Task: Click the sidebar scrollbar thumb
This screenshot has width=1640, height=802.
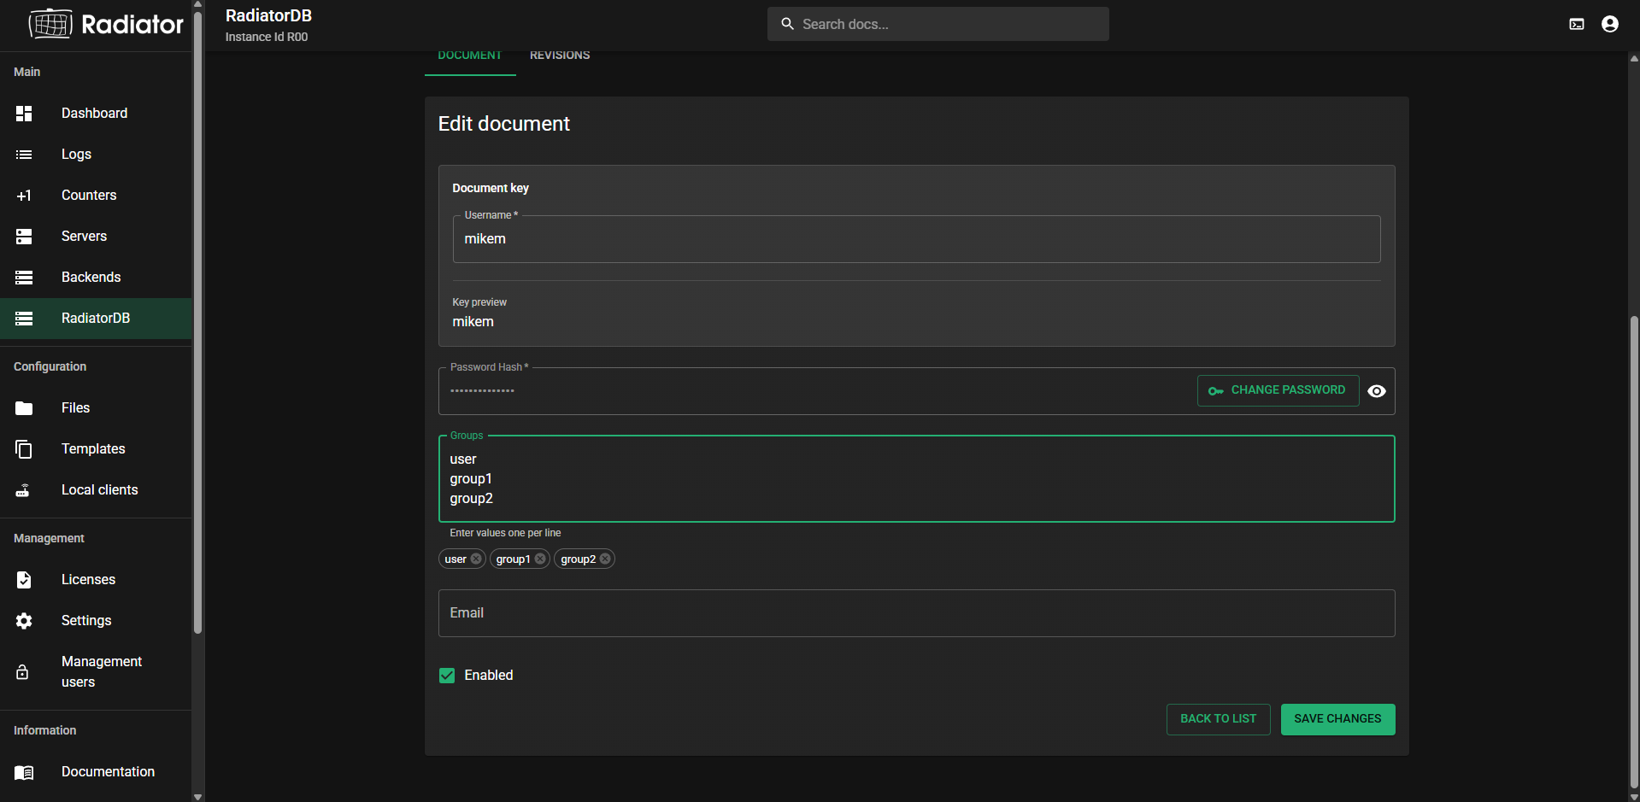Action: [x=197, y=322]
